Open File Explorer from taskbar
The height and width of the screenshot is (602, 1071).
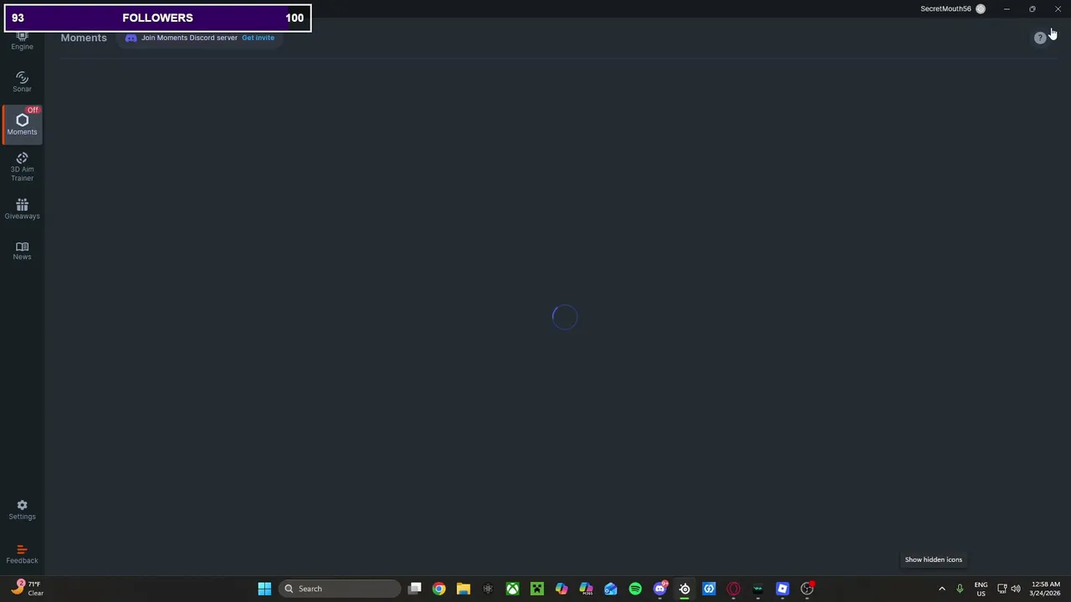tap(463, 589)
